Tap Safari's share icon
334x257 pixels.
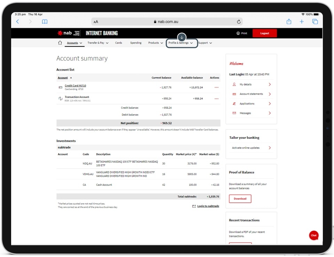click(289, 22)
